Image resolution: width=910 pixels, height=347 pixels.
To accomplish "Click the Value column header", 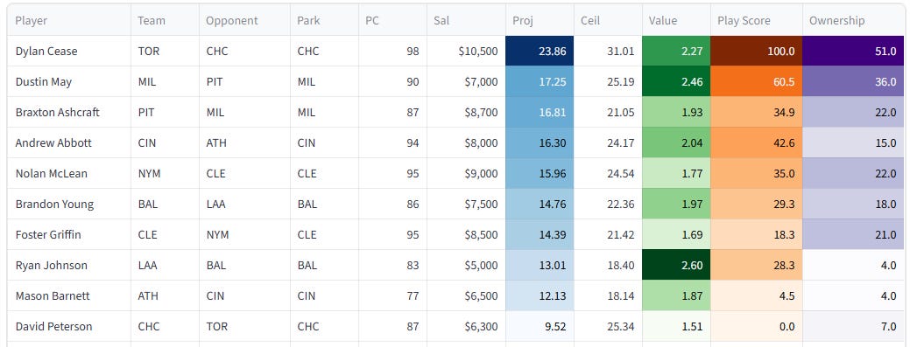I will [x=676, y=20].
